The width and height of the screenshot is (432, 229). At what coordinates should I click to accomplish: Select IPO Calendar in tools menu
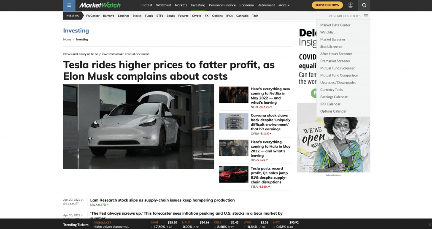click(x=330, y=104)
